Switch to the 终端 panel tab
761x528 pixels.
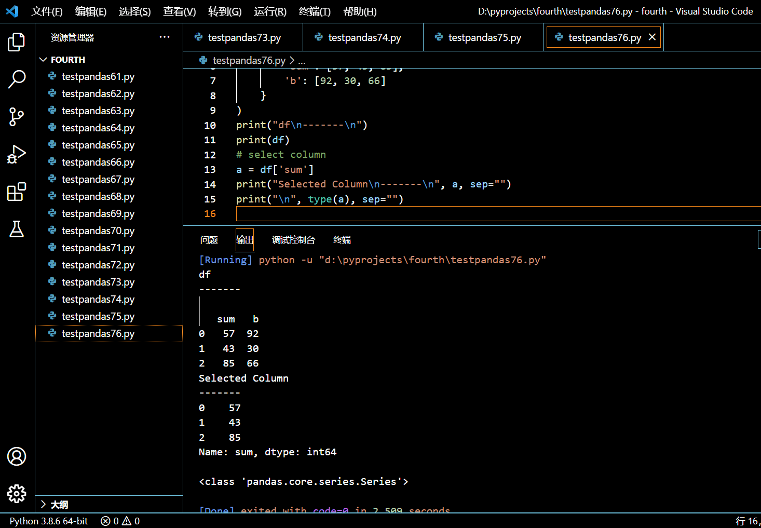(342, 240)
